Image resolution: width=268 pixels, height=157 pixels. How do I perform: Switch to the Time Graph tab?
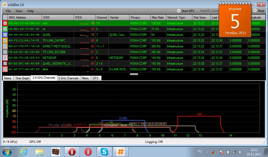click(22, 78)
